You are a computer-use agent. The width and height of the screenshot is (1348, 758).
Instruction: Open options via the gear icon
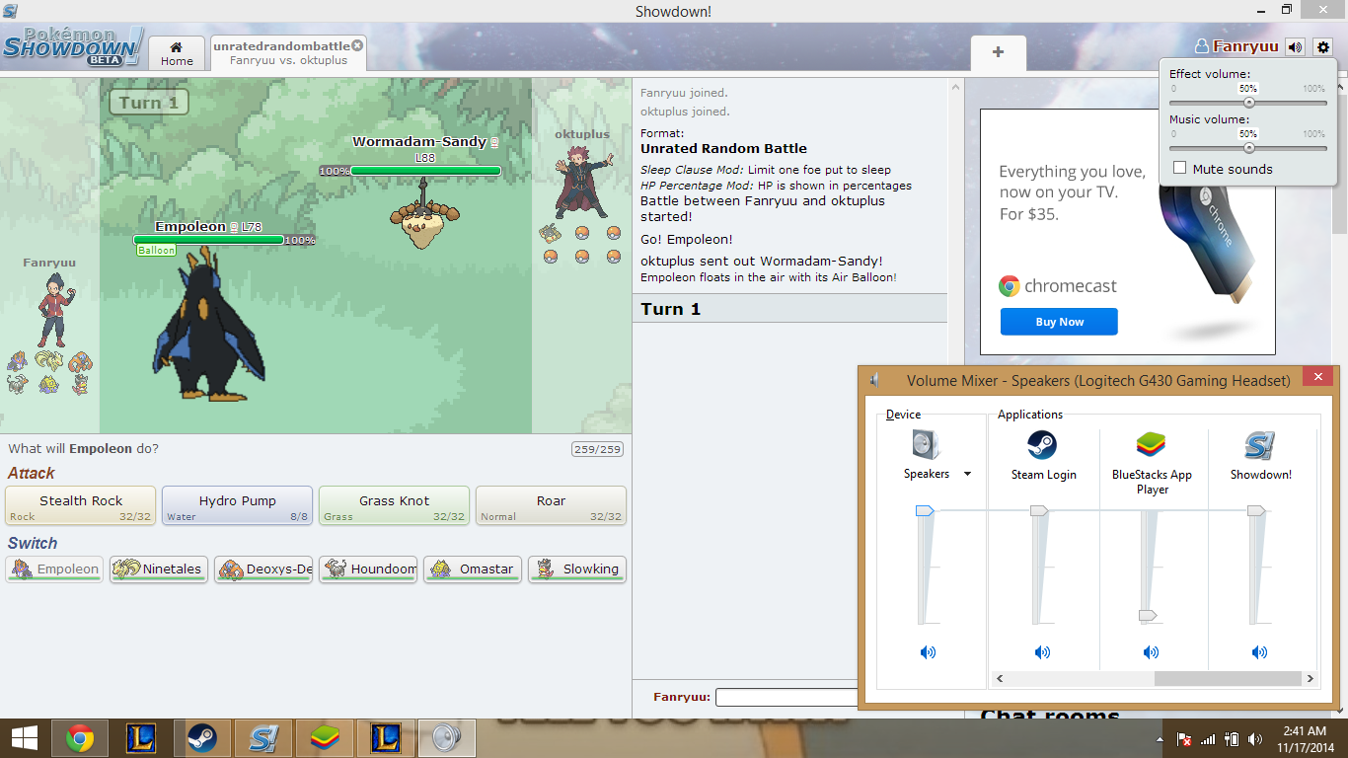(1323, 46)
